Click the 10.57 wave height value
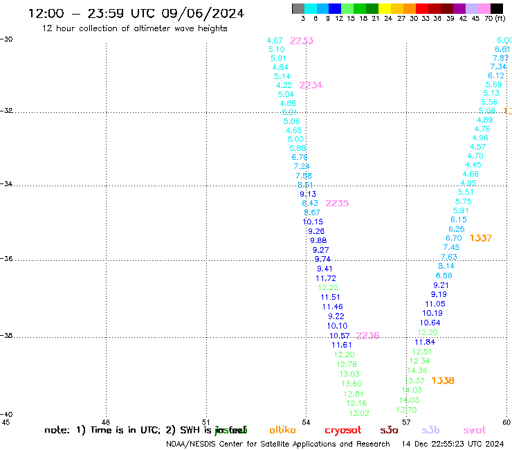 click(x=340, y=336)
